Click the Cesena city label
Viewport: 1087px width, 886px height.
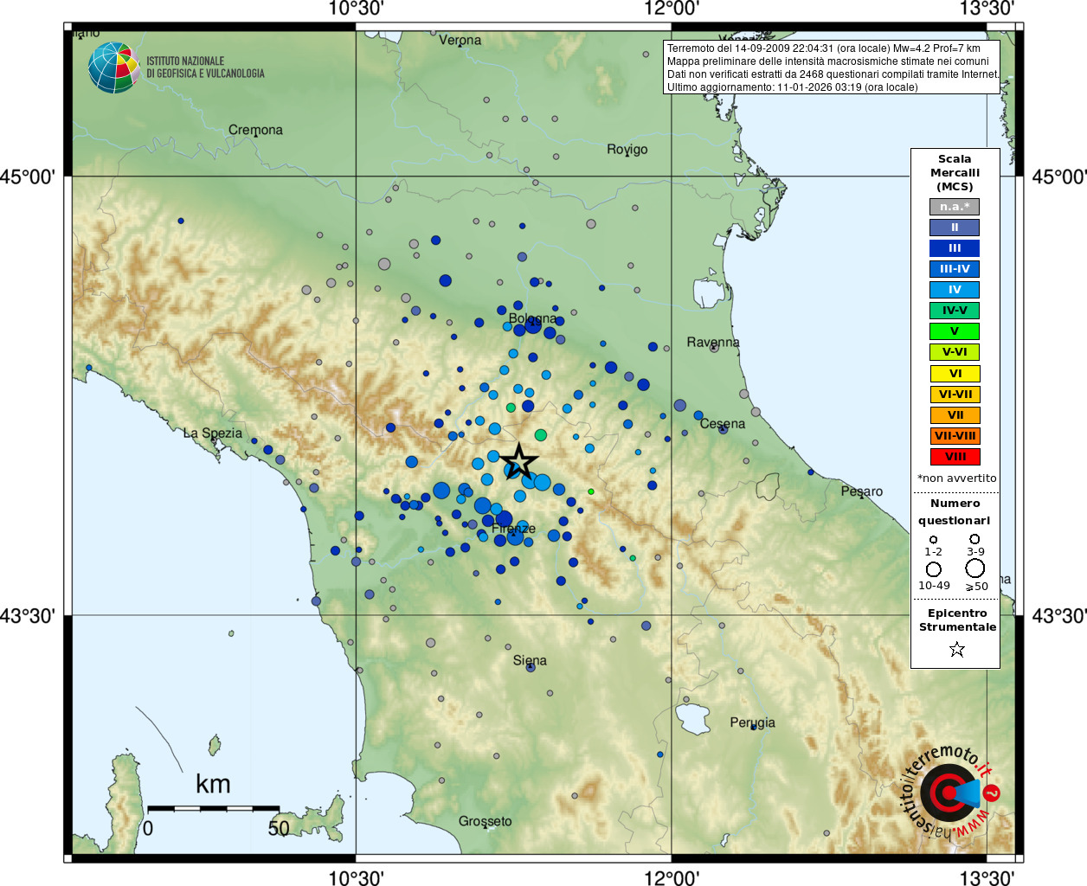pyautogui.click(x=723, y=424)
